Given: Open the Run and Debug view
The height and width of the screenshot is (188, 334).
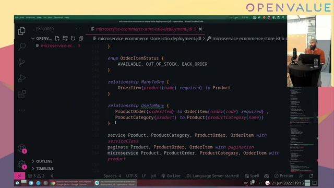Looking at the screenshot, I should 22,78.
